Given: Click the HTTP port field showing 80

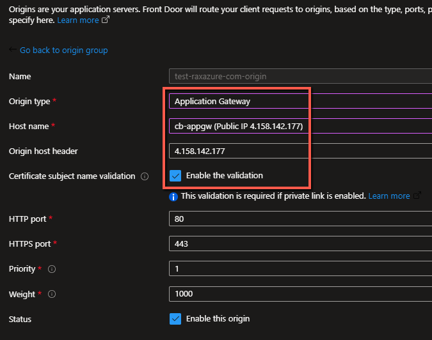Looking at the screenshot, I should 300,219.
